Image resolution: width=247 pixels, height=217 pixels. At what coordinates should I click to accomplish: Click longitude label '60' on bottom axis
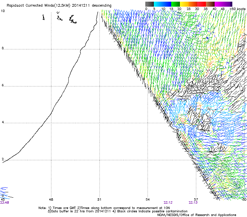pos(244,200)
